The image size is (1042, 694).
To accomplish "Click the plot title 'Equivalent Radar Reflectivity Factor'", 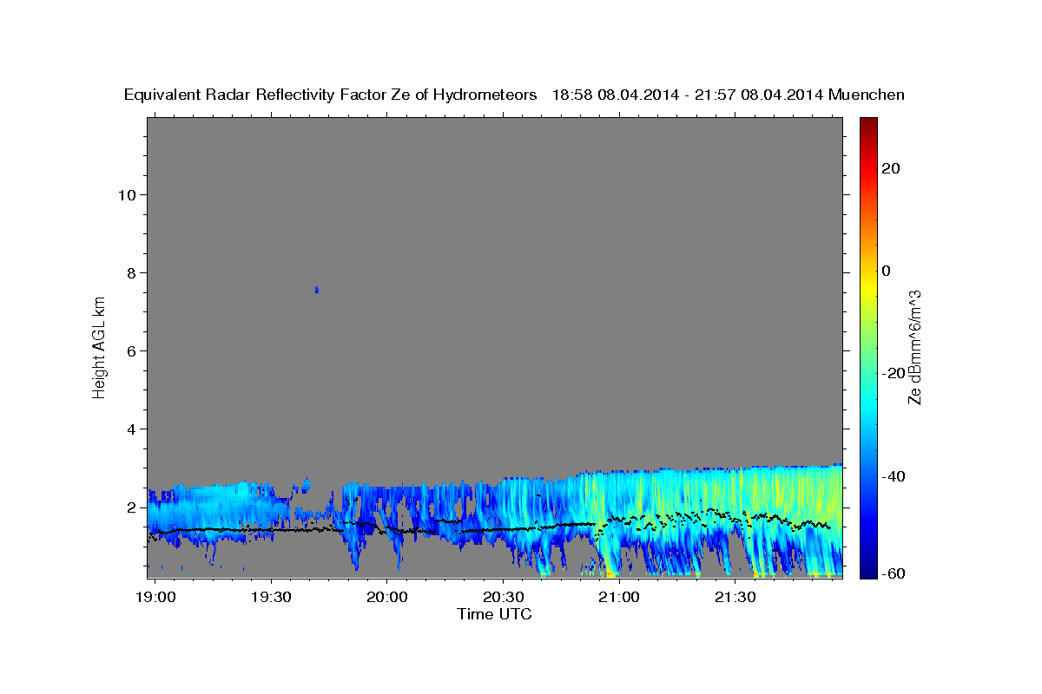I will pyautogui.click(x=330, y=95).
